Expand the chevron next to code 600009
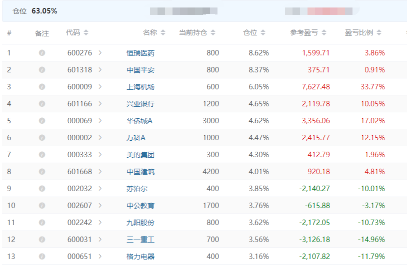Screen dimensions: 407x269 pos(100,87)
